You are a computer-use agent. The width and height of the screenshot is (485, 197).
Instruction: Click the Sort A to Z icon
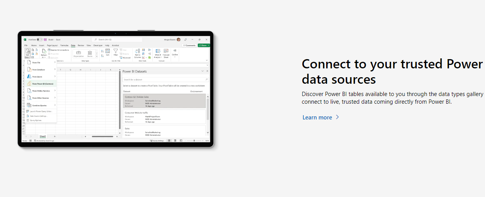(102, 51)
